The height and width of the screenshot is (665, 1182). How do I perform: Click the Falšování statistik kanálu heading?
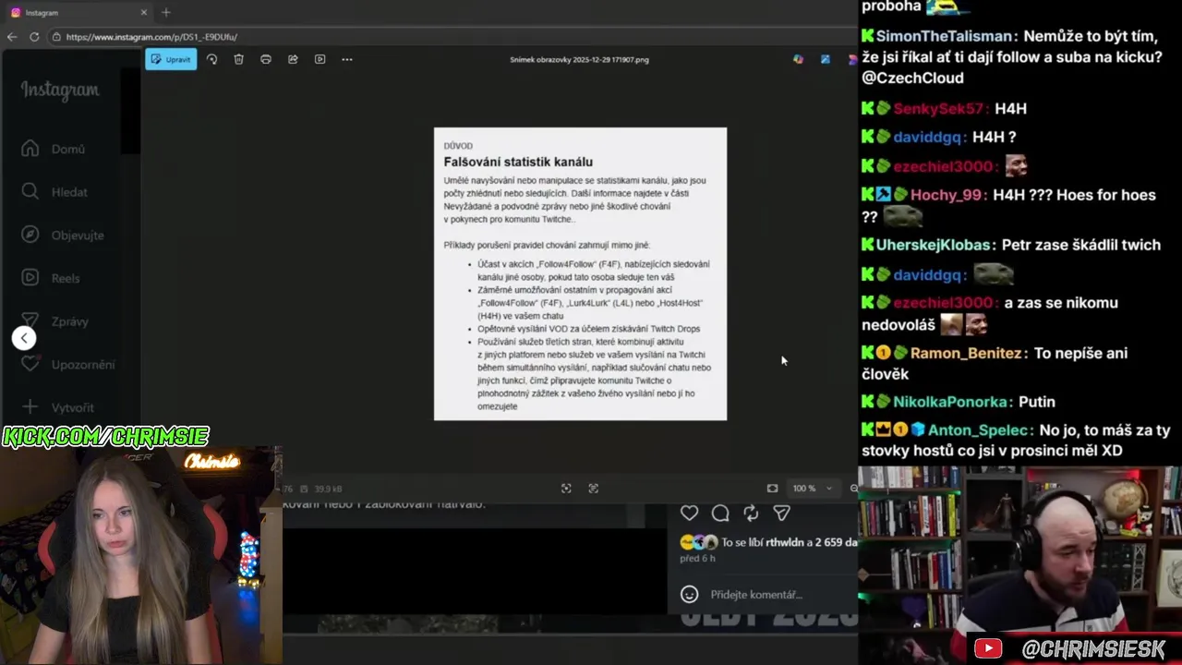[518, 162]
